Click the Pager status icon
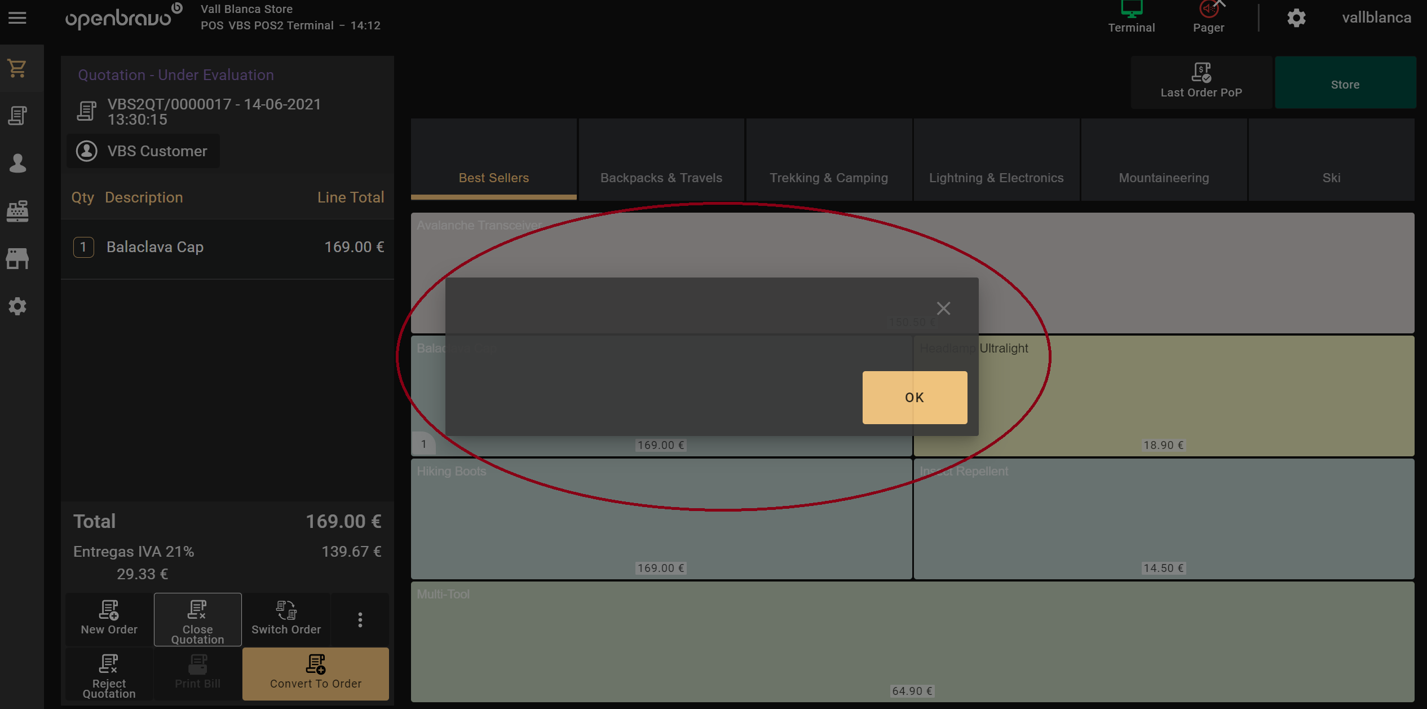This screenshot has width=1427, height=709. (x=1208, y=17)
